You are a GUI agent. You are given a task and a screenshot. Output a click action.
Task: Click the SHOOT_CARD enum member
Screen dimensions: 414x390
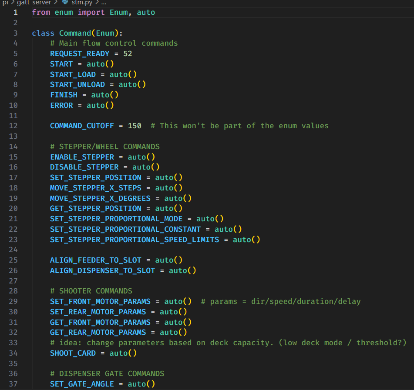pos(73,353)
